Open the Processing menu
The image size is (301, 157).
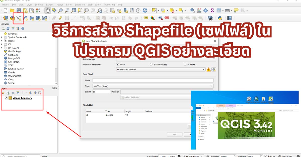tap(109, 4)
